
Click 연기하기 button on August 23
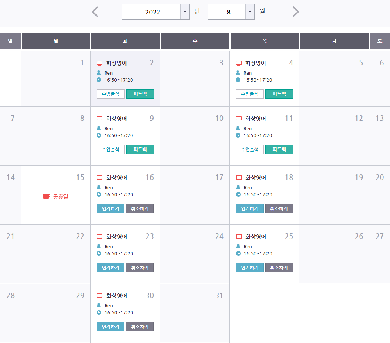111,268
